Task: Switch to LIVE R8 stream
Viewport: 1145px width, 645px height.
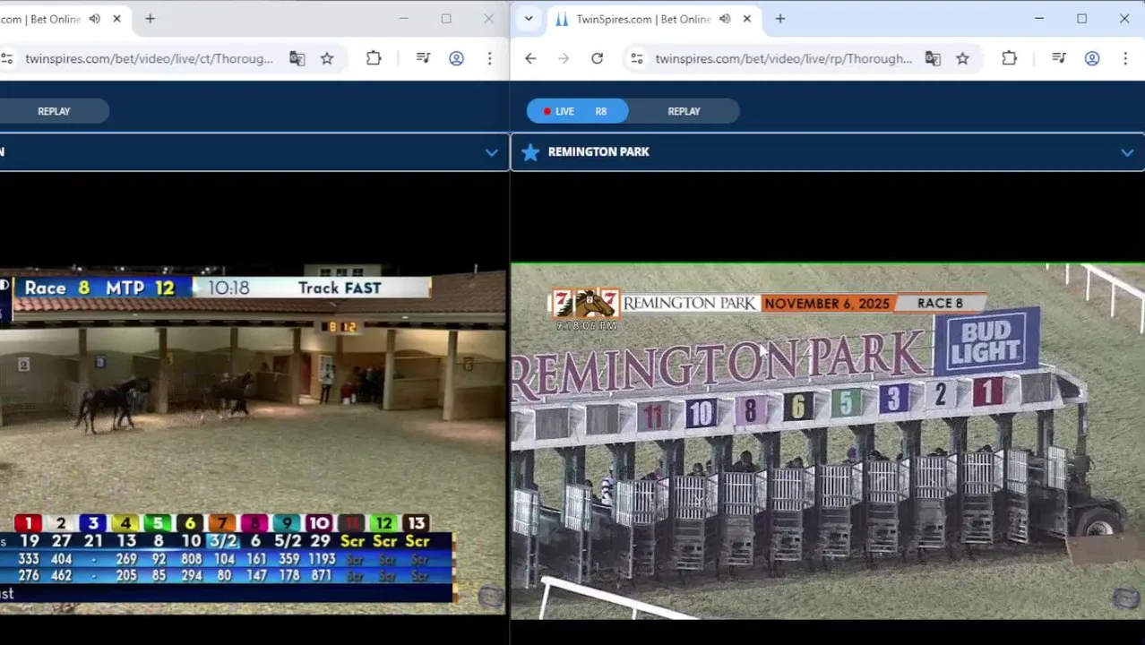Action: 577,111
